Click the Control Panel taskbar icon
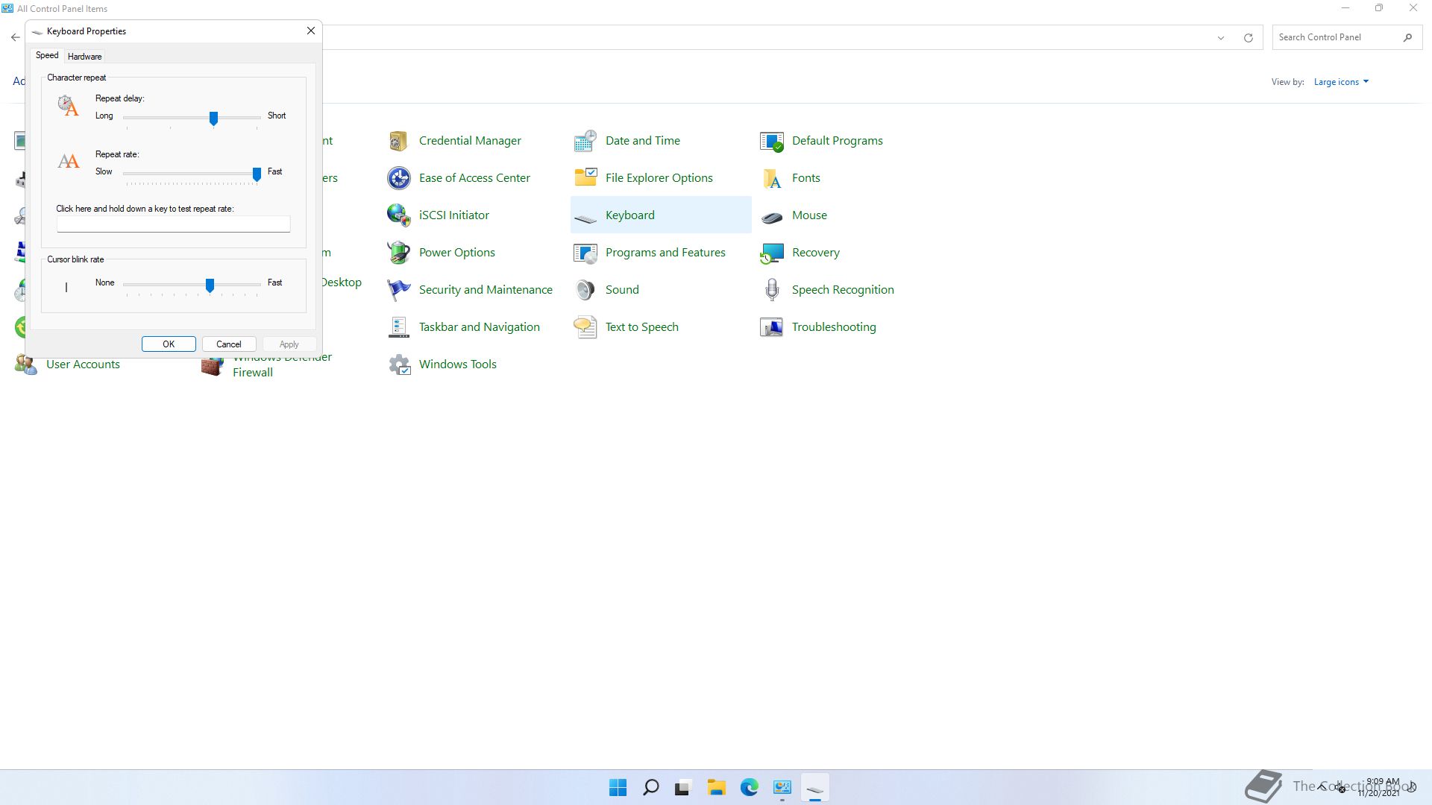The image size is (1432, 805). click(x=782, y=787)
